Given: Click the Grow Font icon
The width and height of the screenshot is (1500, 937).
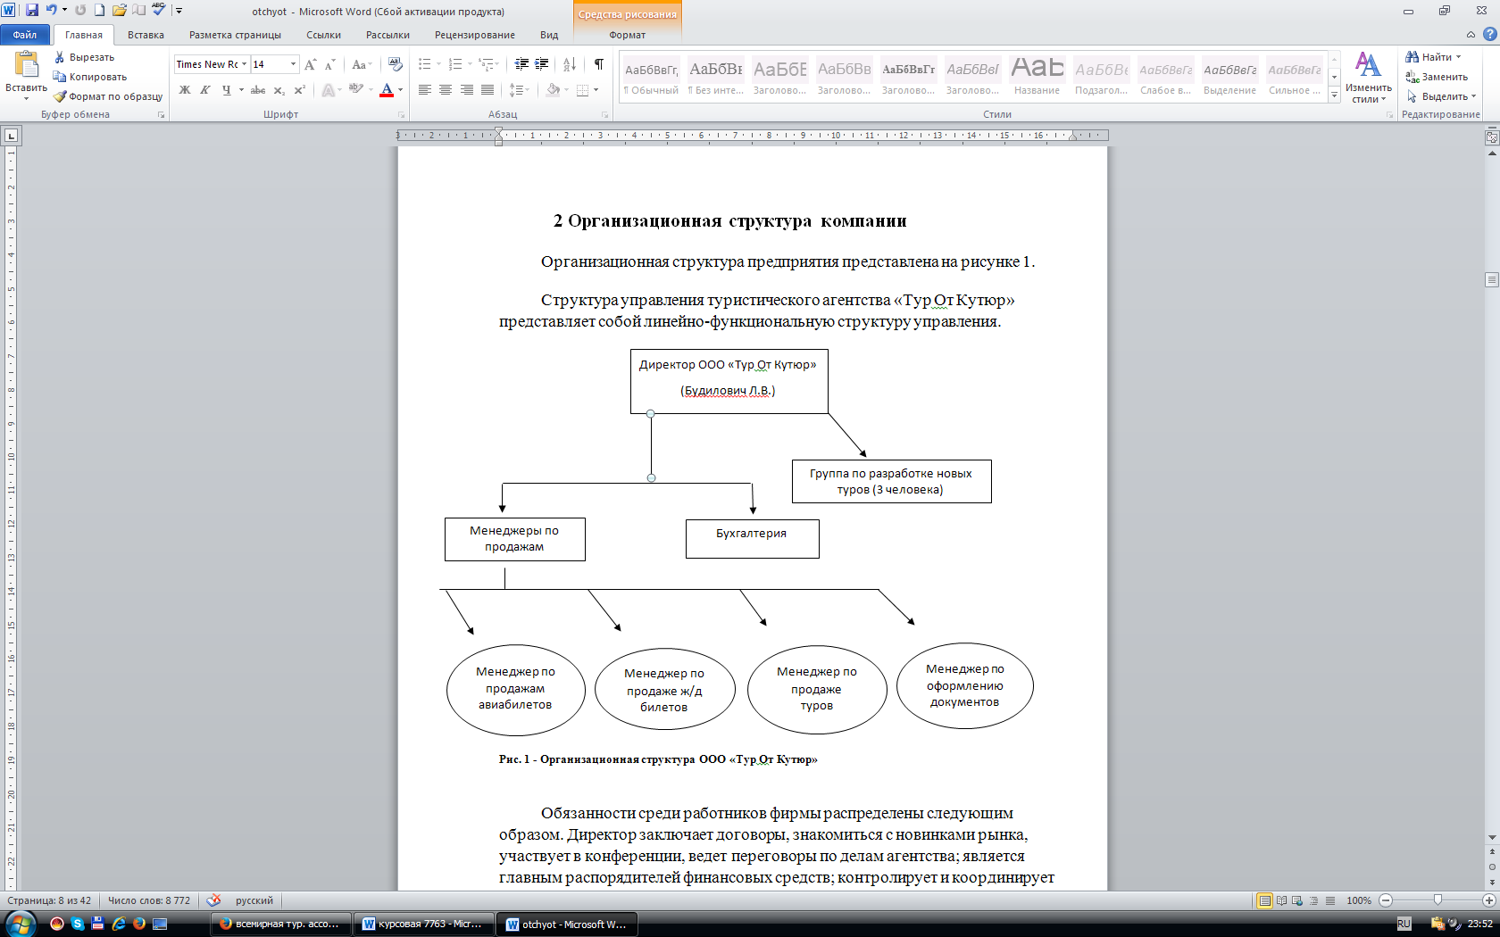Looking at the screenshot, I should [310, 64].
